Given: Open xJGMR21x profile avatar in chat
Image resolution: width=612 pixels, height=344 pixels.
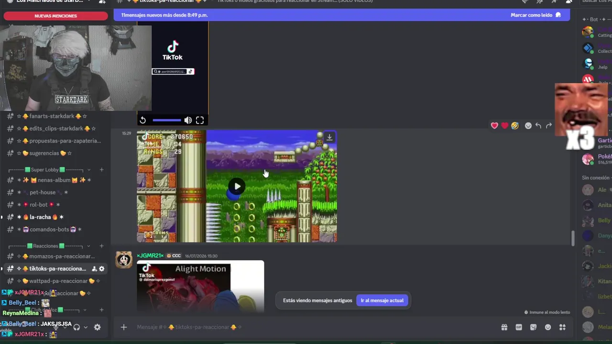Looking at the screenshot, I should (x=124, y=260).
